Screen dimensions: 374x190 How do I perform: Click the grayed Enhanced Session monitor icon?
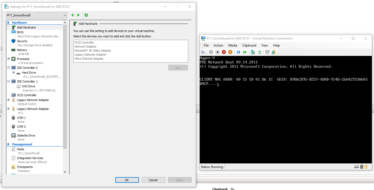point(268,52)
